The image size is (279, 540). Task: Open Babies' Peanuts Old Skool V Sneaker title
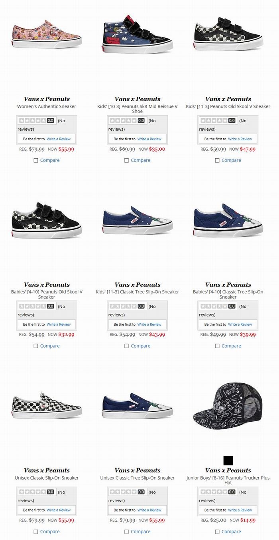(x=47, y=294)
